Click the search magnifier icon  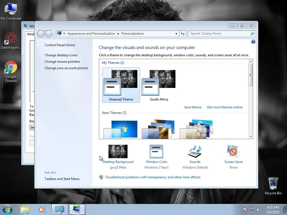(x=252, y=34)
